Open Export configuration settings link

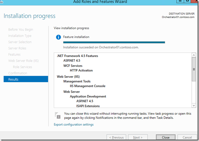(74, 124)
